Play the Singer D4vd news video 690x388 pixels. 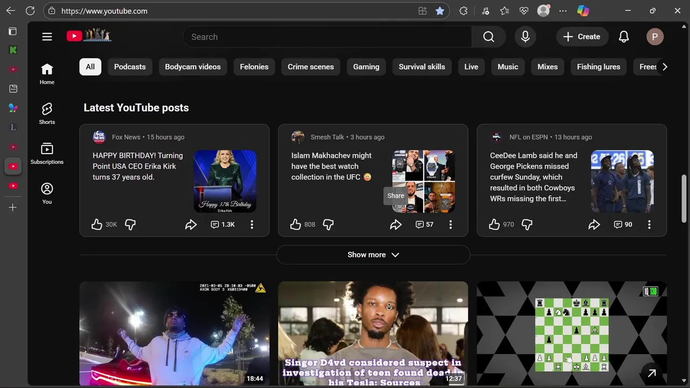[x=373, y=334]
